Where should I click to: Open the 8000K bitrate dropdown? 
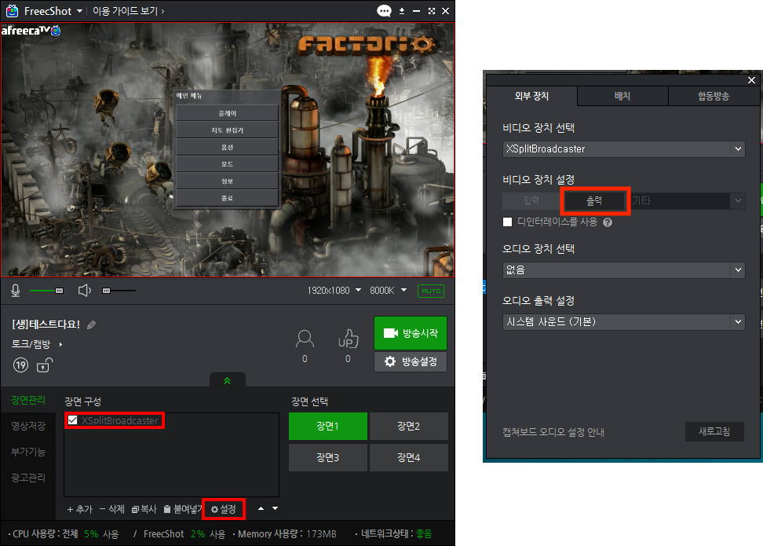388,291
